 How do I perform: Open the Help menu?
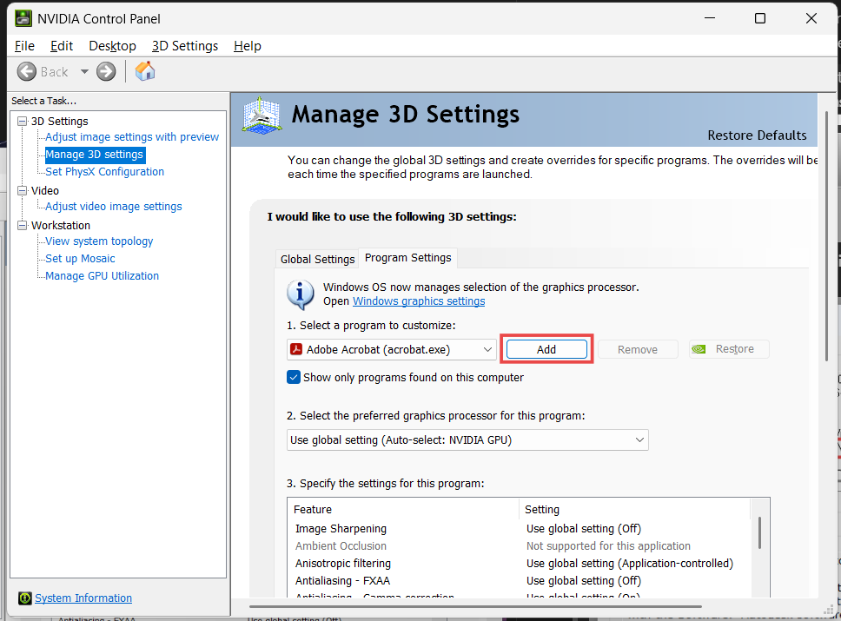(x=248, y=46)
